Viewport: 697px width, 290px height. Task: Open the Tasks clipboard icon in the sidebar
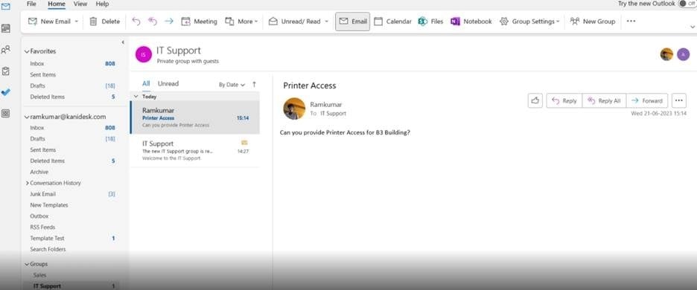pos(6,71)
